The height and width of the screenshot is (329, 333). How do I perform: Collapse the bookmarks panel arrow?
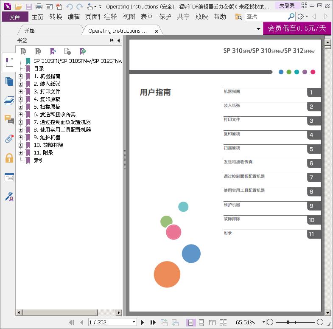pos(118,40)
